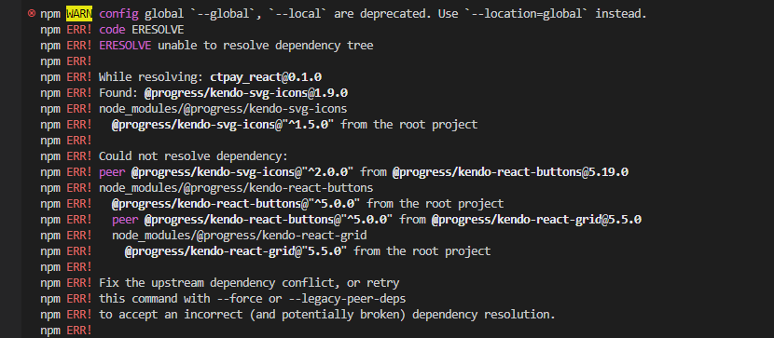This screenshot has height=338, width=774.
Task: Click the kendo-svg-icons@1.9.0 found package
Action: pyautogui.click(x=246, y=93)
